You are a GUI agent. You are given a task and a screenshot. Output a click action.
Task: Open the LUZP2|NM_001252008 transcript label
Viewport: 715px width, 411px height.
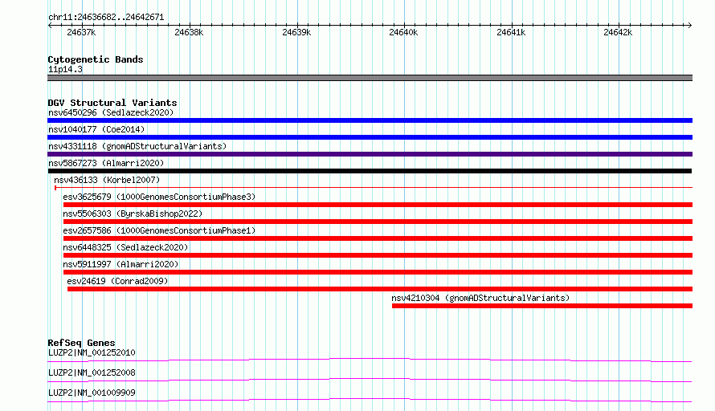tap(92, 372)
